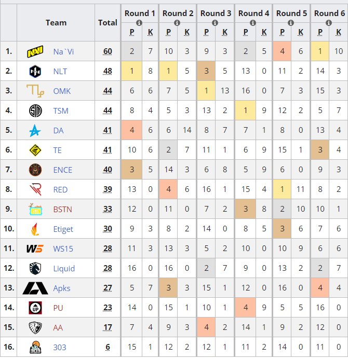The height and width of the screenshot is (359, 348).
Task: Click the Team column header
Action: 56,23
